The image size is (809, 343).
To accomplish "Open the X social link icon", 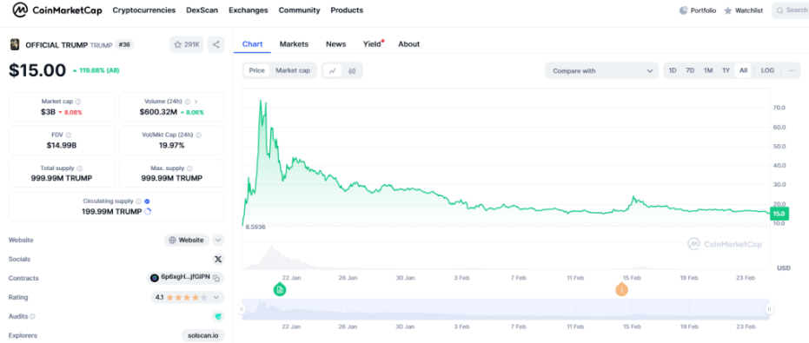I will pyautogui.click(x=218, y=259).
